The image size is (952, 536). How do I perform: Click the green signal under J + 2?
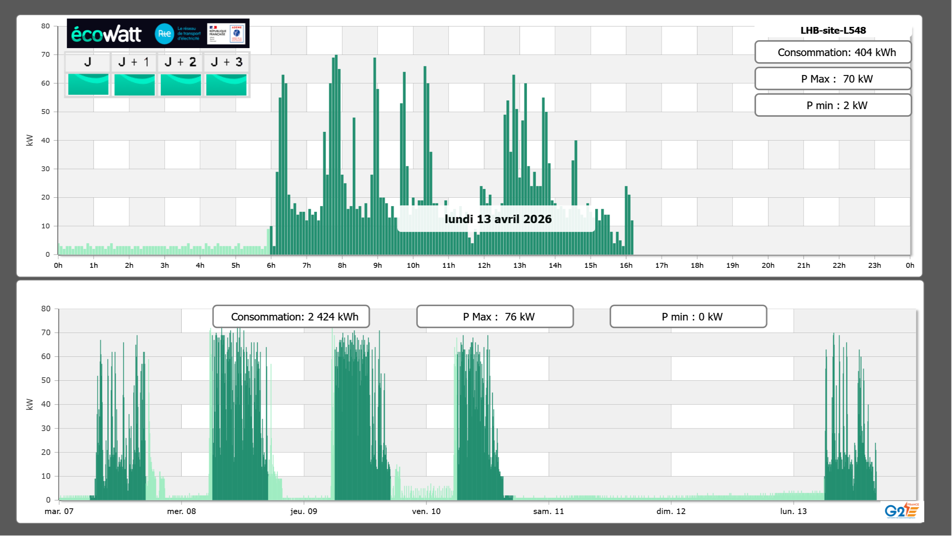click(x=180, y=84)
